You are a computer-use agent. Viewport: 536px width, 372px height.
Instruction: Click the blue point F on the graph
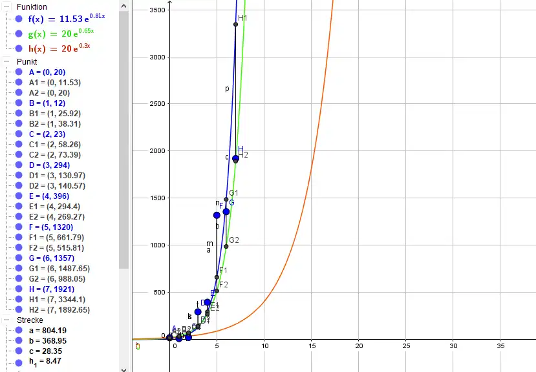coord(217,215)
